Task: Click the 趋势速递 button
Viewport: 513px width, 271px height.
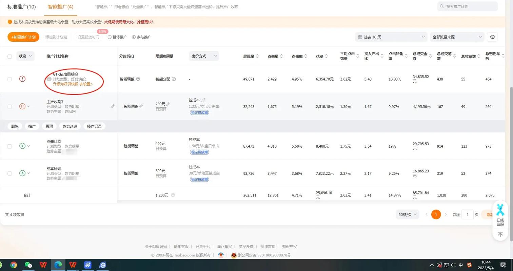Action: pyautogui.click(x=70, y=126)
